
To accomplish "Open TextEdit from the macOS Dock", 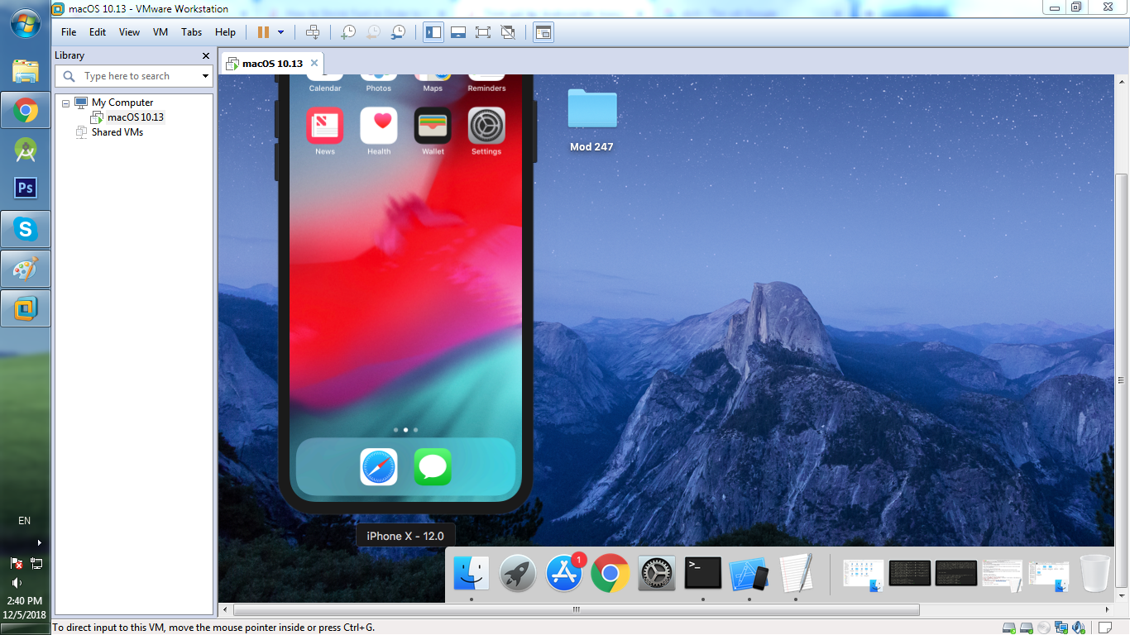I will click(x=796, y=573).
